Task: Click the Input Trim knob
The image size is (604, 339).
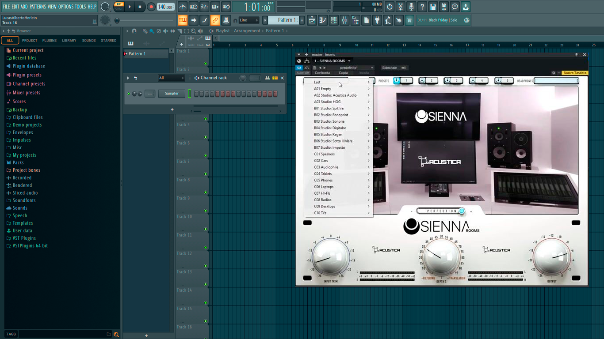Action: pyautogui.click(x=331, y=258)
